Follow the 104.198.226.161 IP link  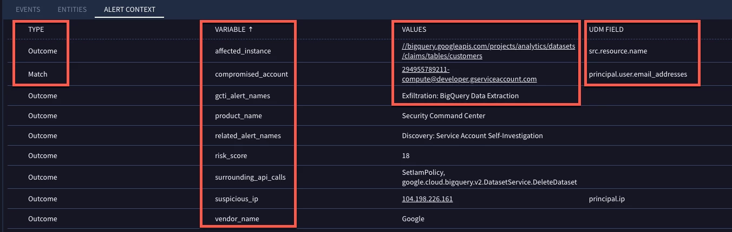point(427,199)
